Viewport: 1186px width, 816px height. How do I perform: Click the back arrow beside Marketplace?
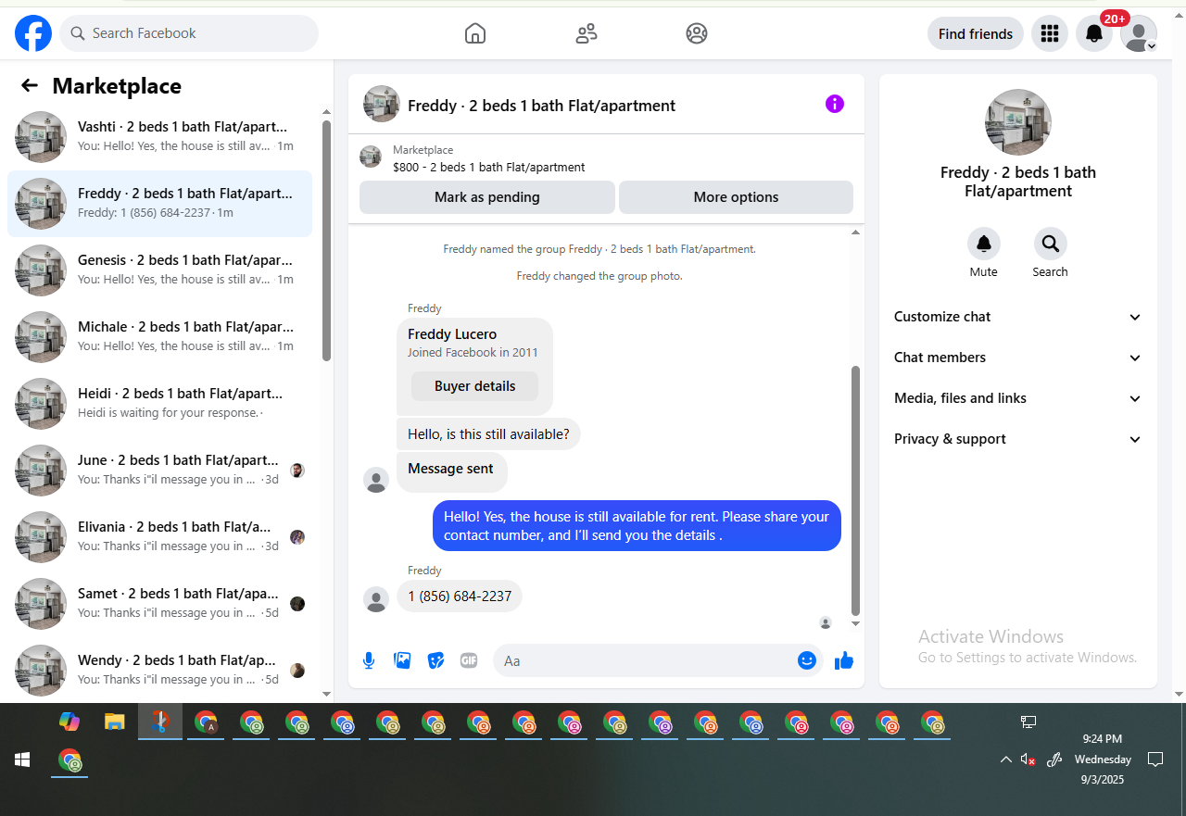coord(30,86)
